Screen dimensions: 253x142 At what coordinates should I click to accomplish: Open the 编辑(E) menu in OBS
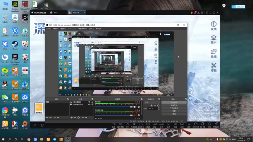click(x=56, y=29)
